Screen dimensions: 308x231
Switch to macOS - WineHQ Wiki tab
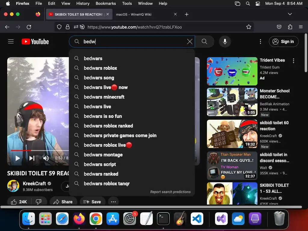click(x=146, y=14)
